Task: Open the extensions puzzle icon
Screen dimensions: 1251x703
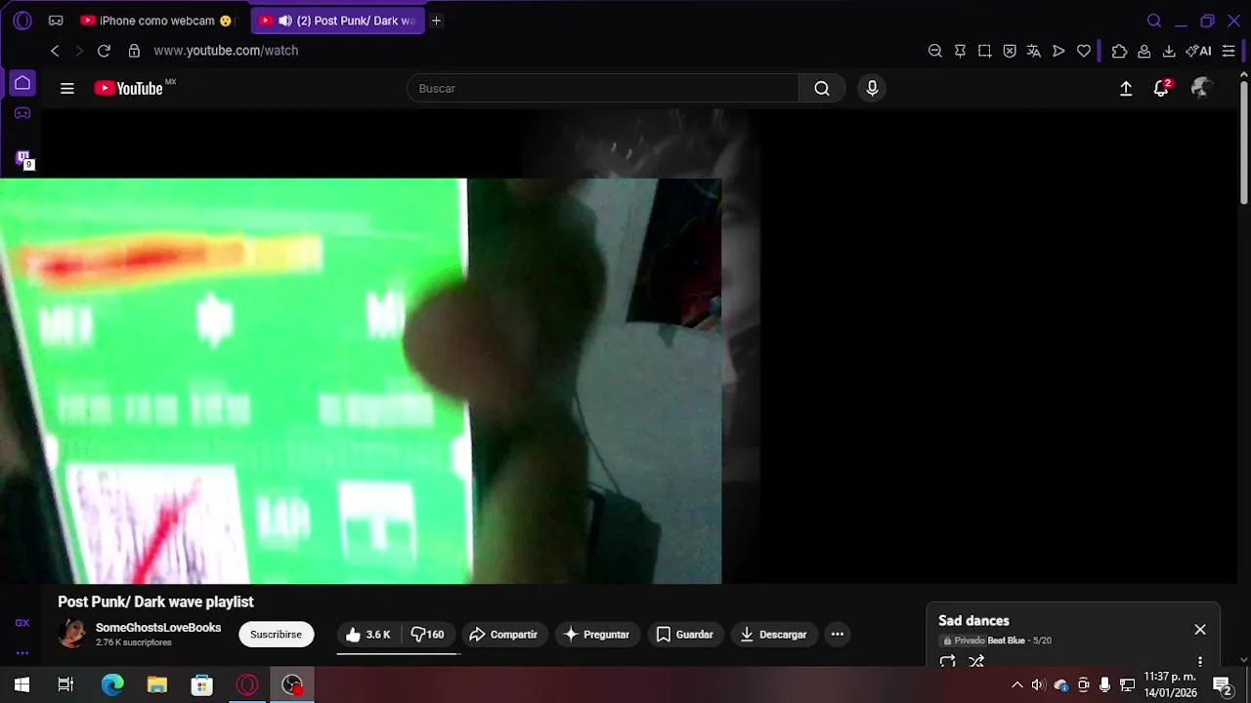Action: click(1119, 51)
